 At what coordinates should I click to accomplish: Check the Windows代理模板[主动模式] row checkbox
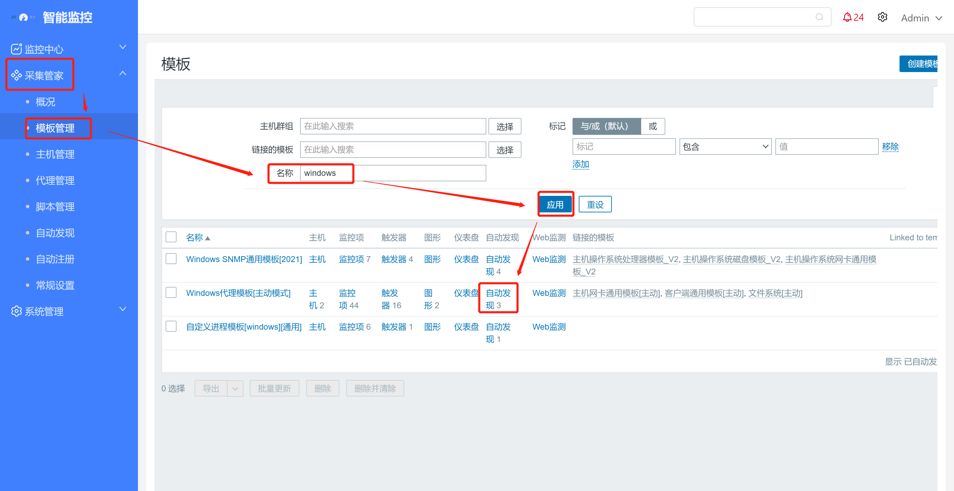171,292
